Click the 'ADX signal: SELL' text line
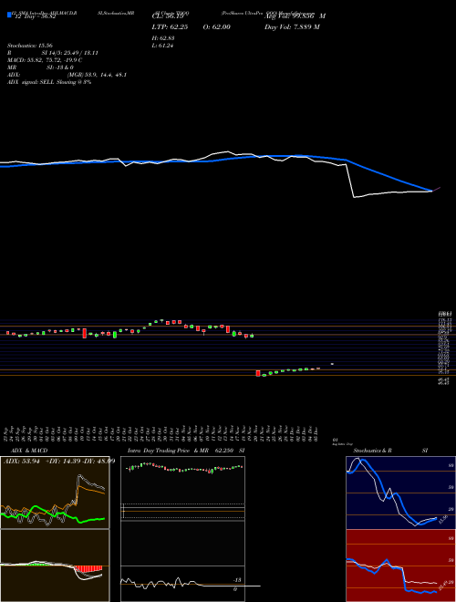 [x=49, y=82]
